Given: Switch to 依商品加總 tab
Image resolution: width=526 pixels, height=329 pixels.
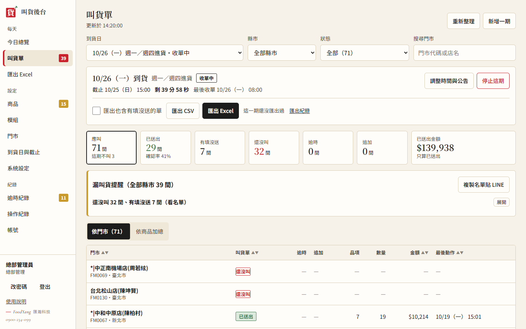Looking at the screenshot, I should tap(149, 231).
